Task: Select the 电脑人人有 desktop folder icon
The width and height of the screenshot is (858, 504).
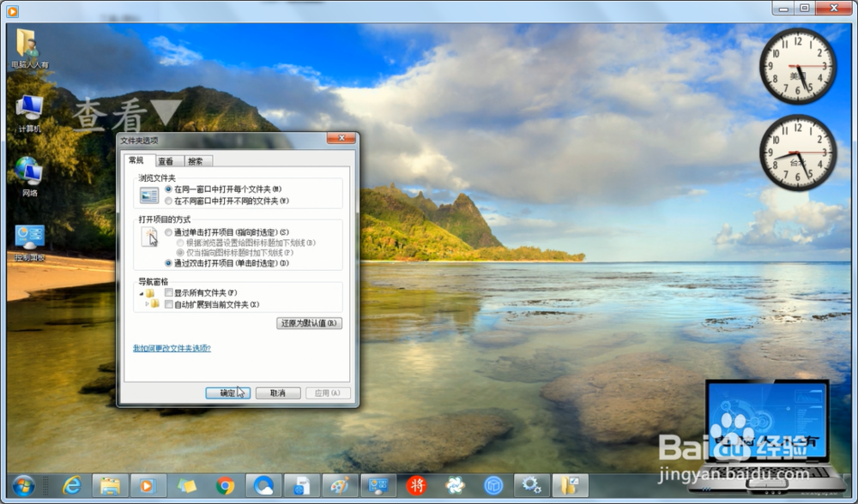Action: [x=29, y=48]
